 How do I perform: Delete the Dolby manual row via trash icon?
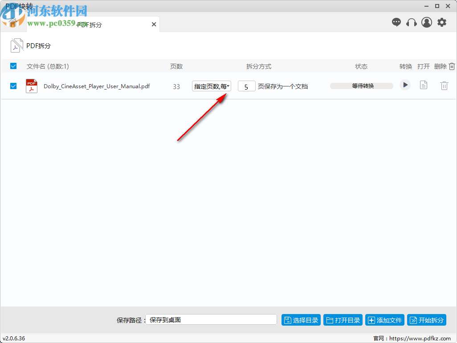(444, 86)
